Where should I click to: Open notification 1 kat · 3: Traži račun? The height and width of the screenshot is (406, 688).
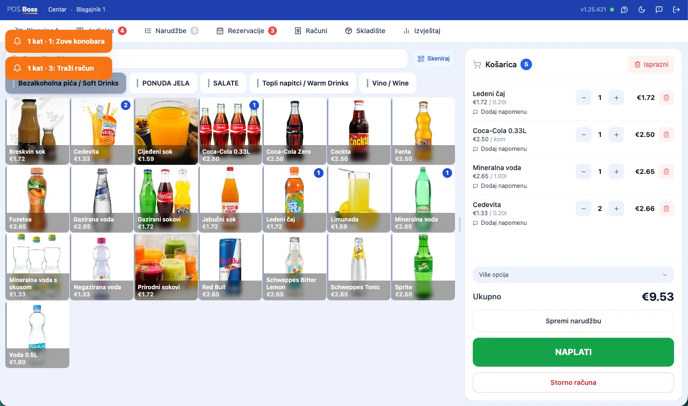pos(59,68)
